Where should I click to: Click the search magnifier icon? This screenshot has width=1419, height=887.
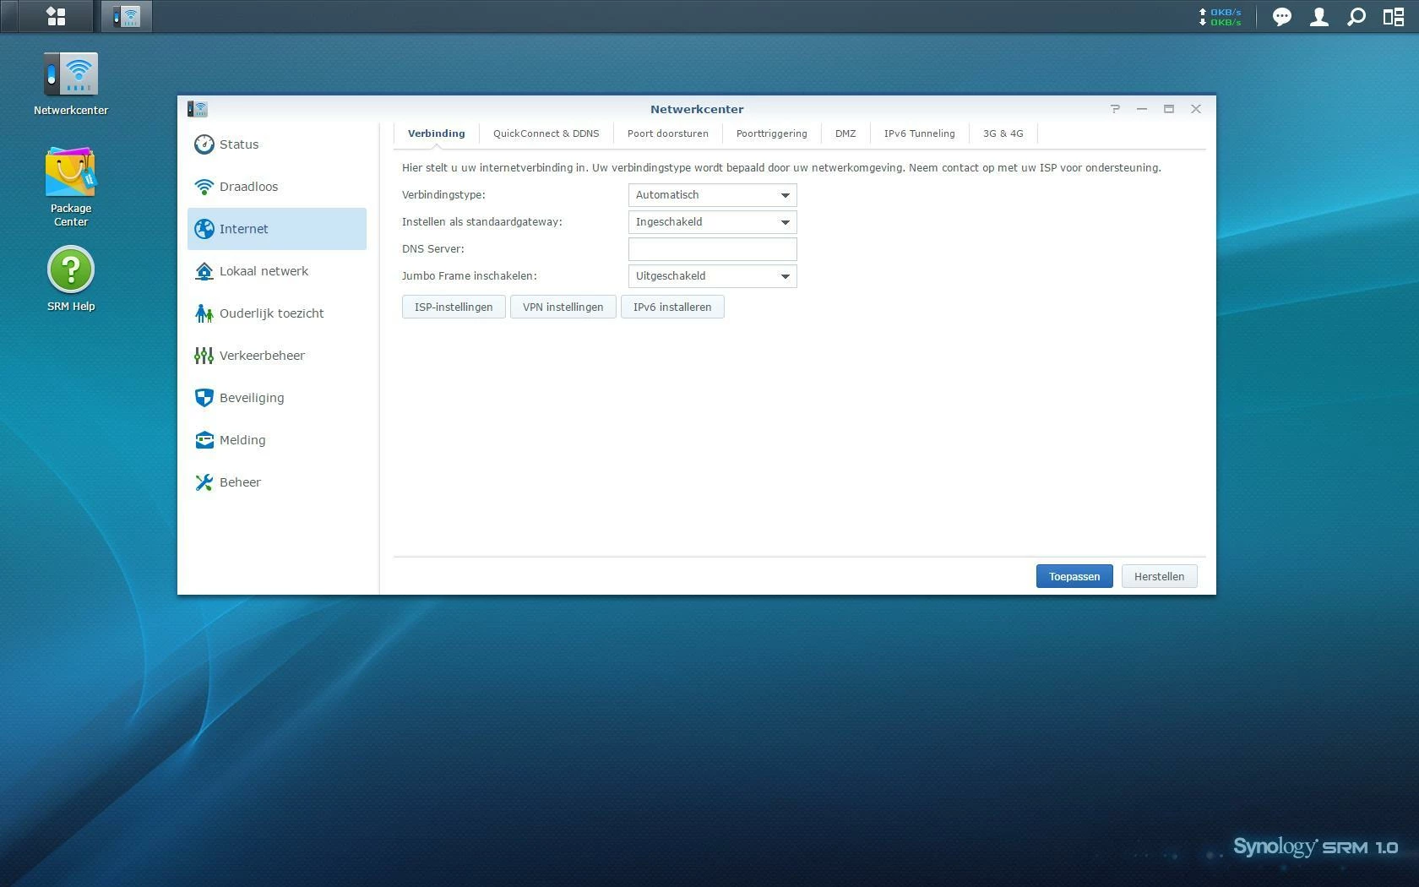(1356, 17)
